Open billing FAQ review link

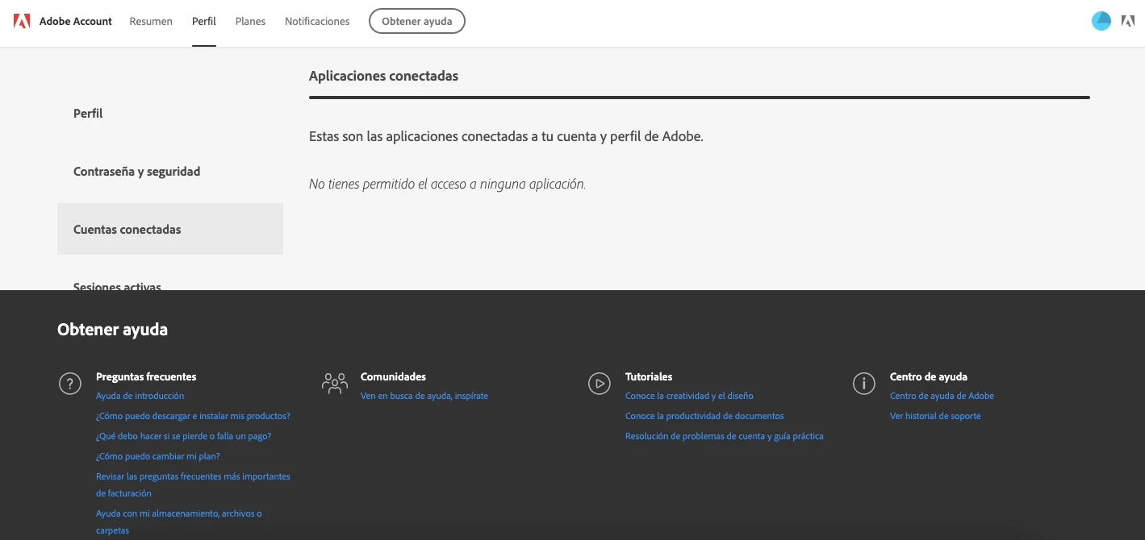193,484
